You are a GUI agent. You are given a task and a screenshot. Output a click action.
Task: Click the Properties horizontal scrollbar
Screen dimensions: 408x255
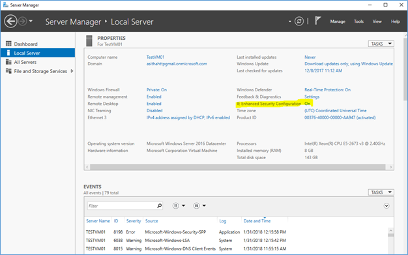pyautogui.click(x=238, y=167)
